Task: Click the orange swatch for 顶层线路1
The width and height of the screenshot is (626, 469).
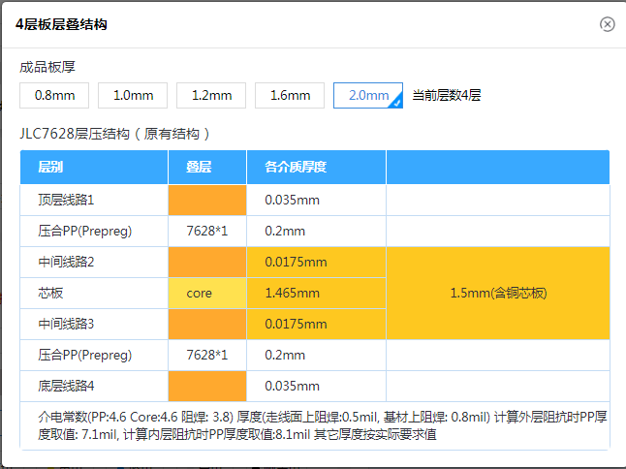Action: (x=206, y=200)
